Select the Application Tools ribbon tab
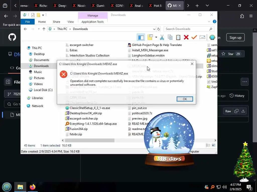The width and height of the screenshot is (257, 192). [x=93, y=22]
